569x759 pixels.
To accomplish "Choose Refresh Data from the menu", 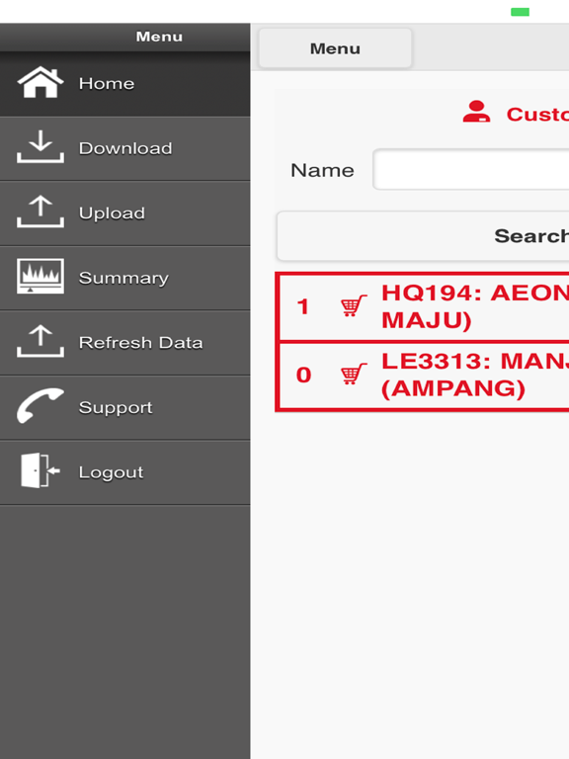I will 124,343.
